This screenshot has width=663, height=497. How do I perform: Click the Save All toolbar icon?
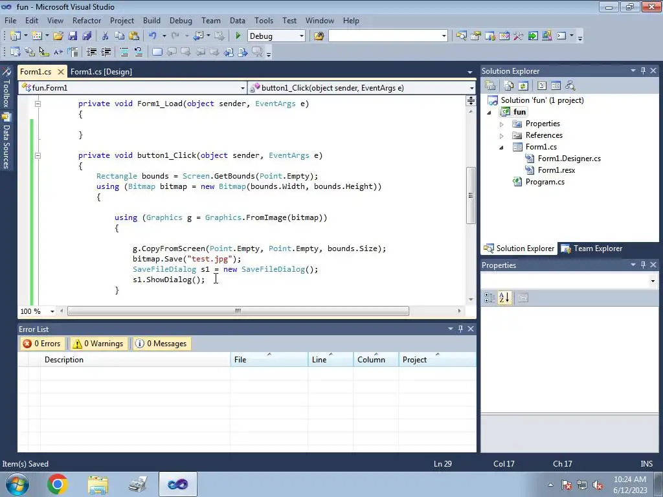click(x=87, y=36)
